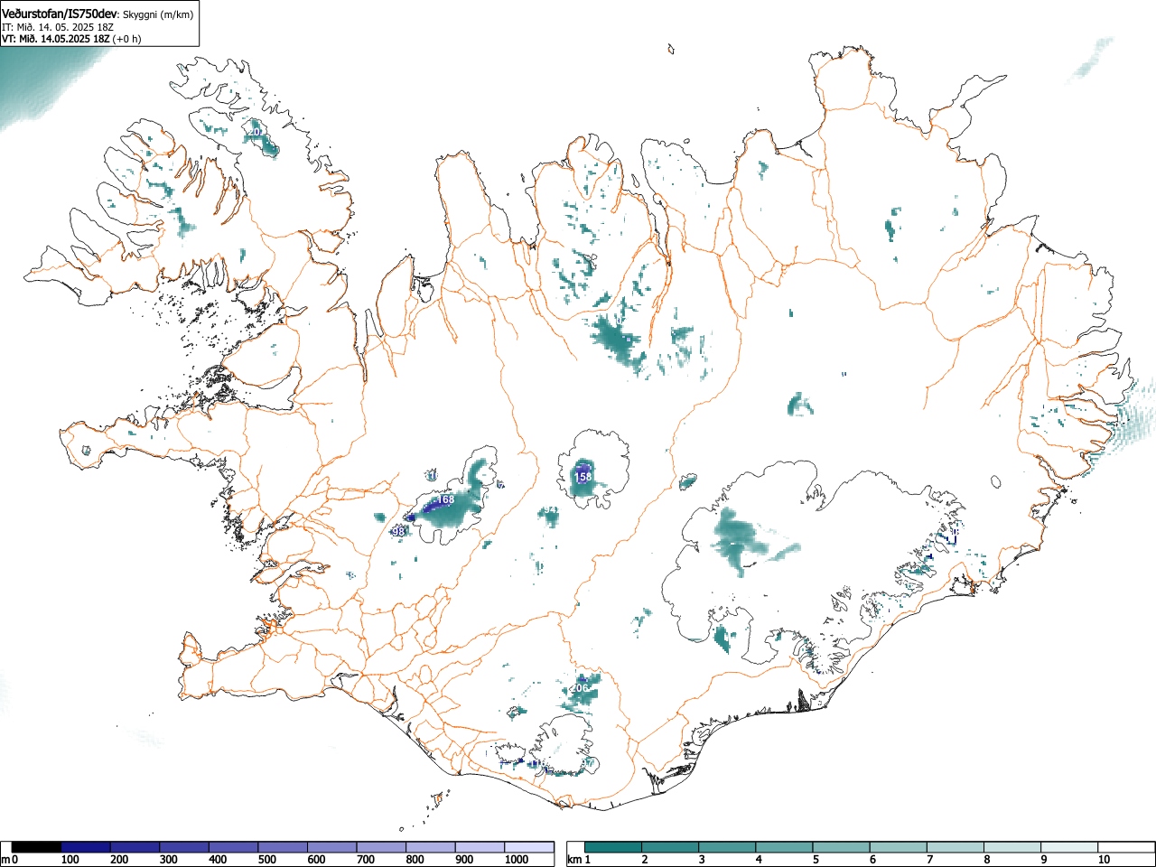Click the 'Skyggni (m/km)' parameter label

tap(157, 14)
